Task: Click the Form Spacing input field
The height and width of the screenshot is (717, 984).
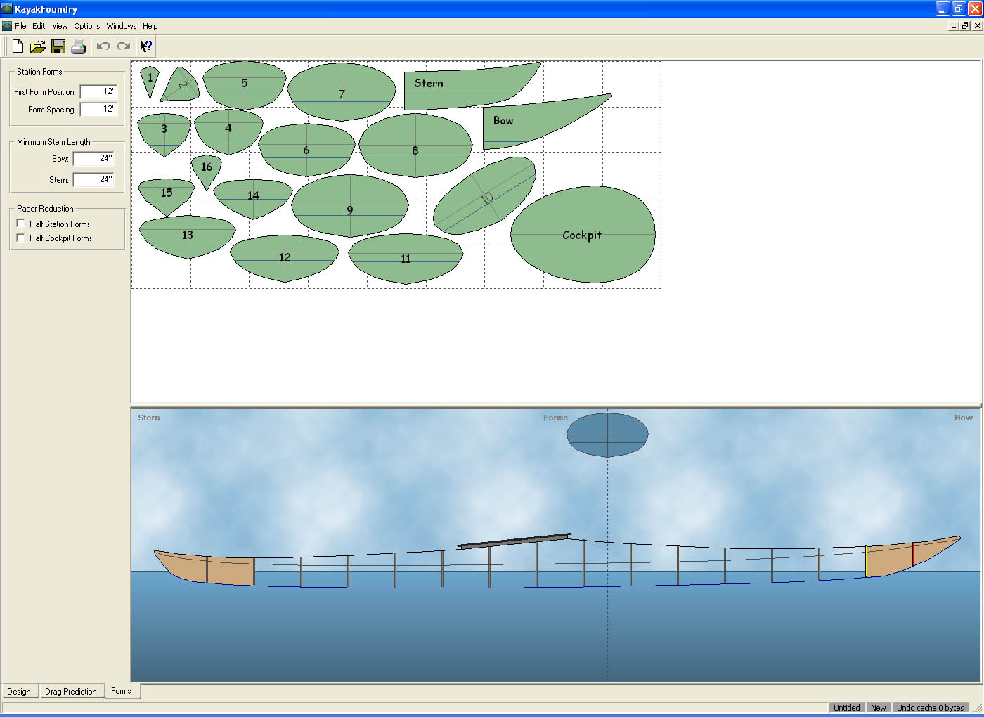Action: (98, 109)
